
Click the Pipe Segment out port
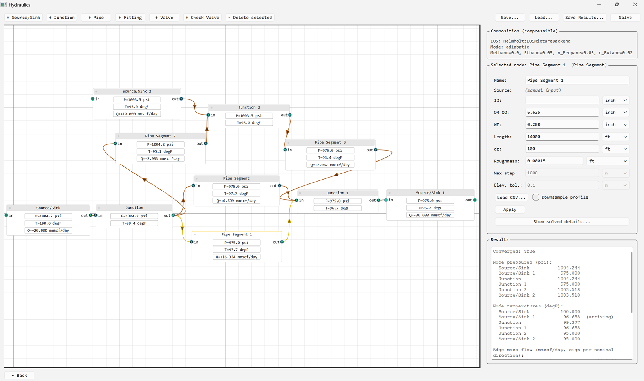click(x=280, y=186)
